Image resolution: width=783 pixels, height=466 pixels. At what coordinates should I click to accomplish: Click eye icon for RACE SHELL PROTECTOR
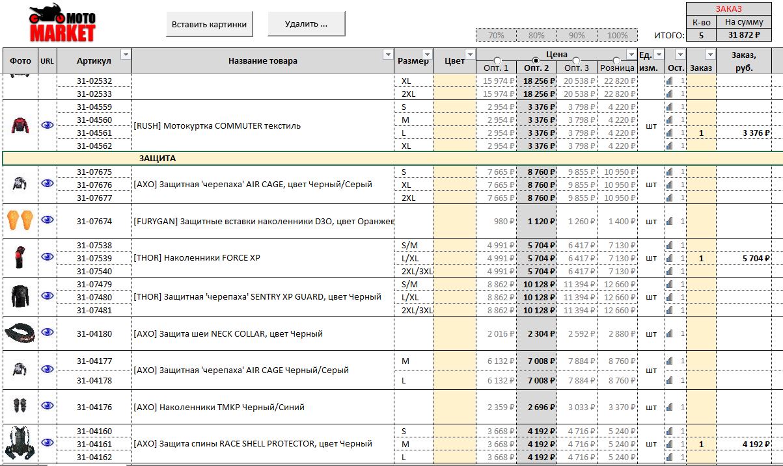coord(47,443)
